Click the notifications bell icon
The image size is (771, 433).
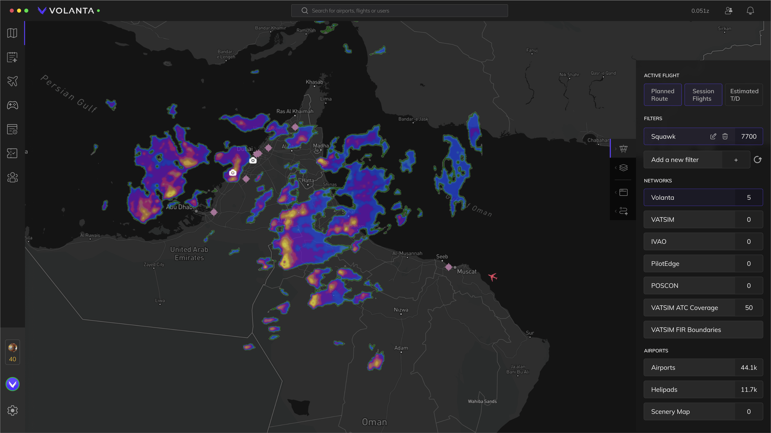(750, 11)
